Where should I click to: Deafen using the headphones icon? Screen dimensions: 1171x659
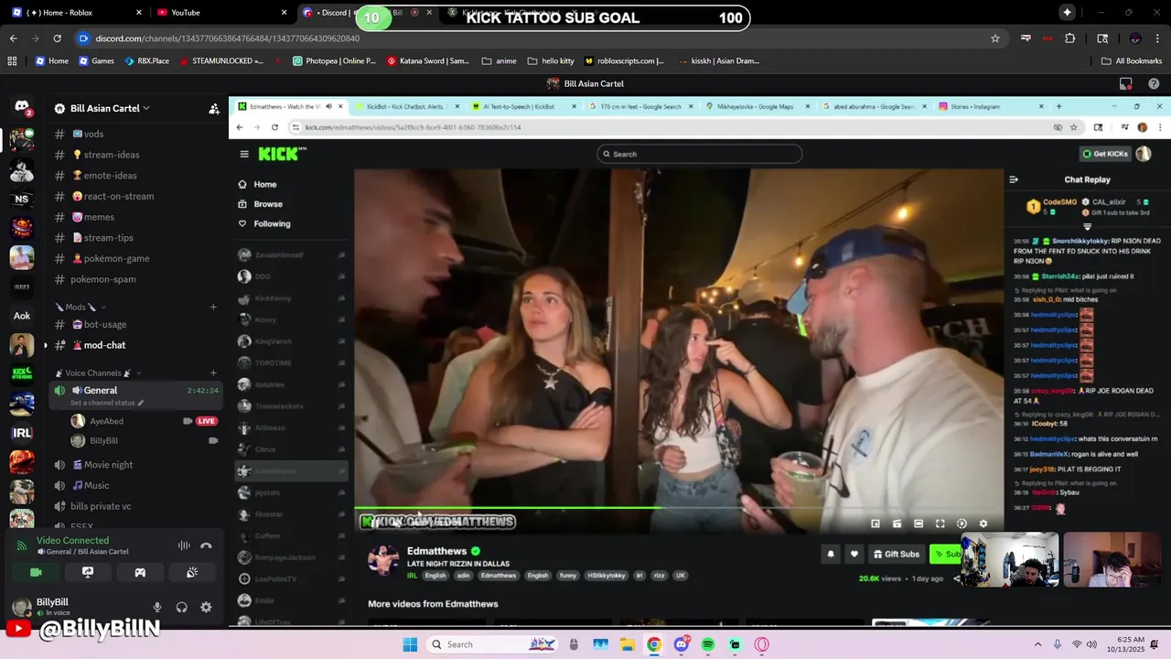181,607
